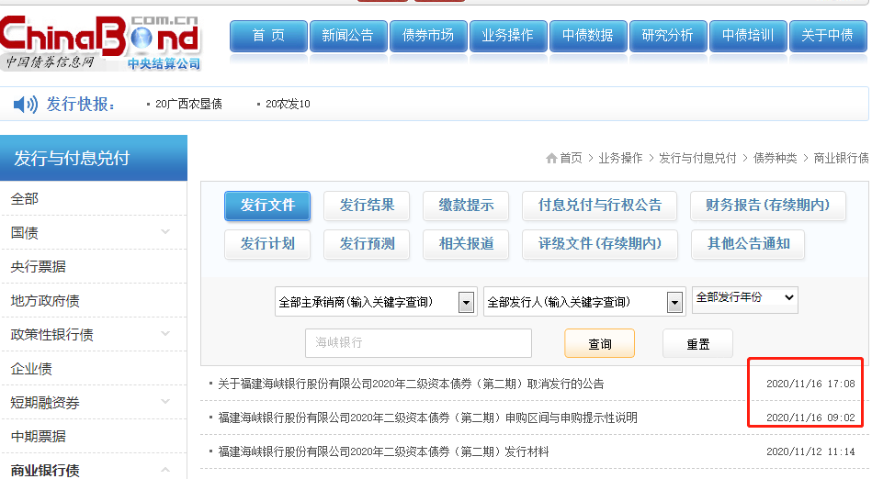Viewport: 872px width, 479px height.
Task: Switch to the 发行结果 tab
Action: pyautogui.click(x=367, y=206)
